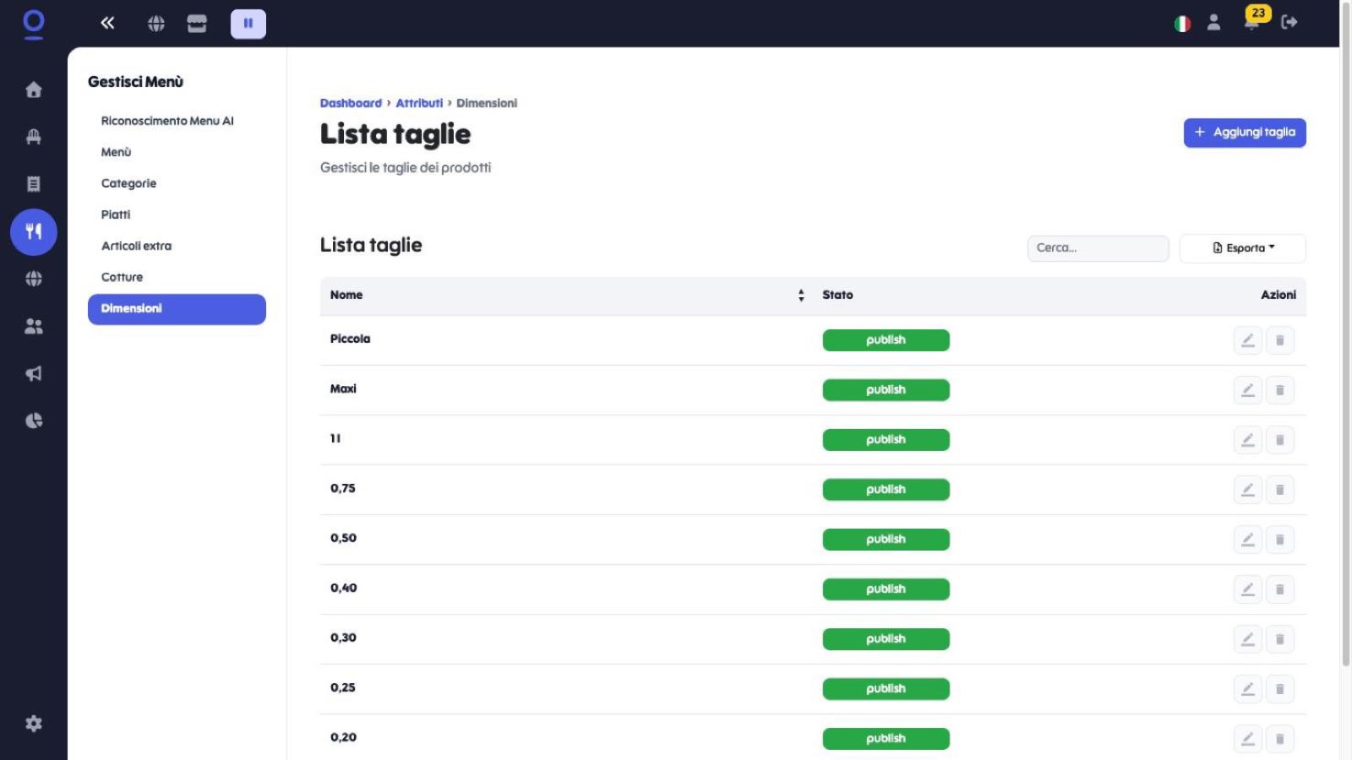The height and width of the screenshot is (760, 1352).
Task: Click the Aggiungi taglia button
Action: [x=1245, y=133]
